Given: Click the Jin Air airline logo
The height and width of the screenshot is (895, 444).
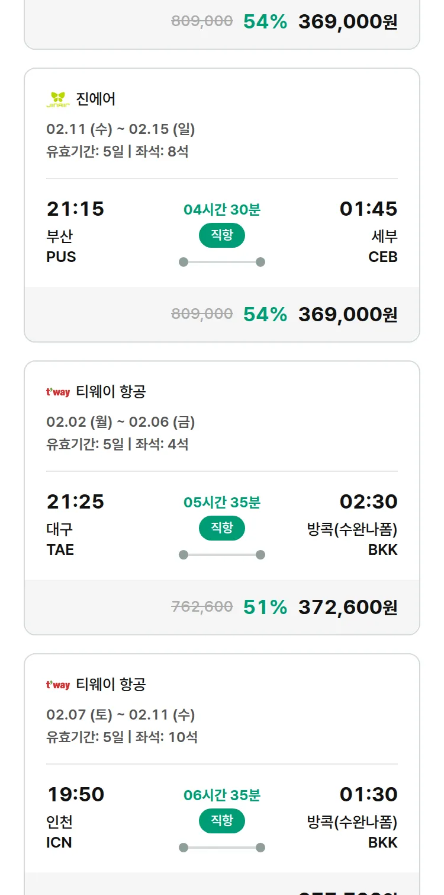Looking at the screenshot, I should [58, 100].
